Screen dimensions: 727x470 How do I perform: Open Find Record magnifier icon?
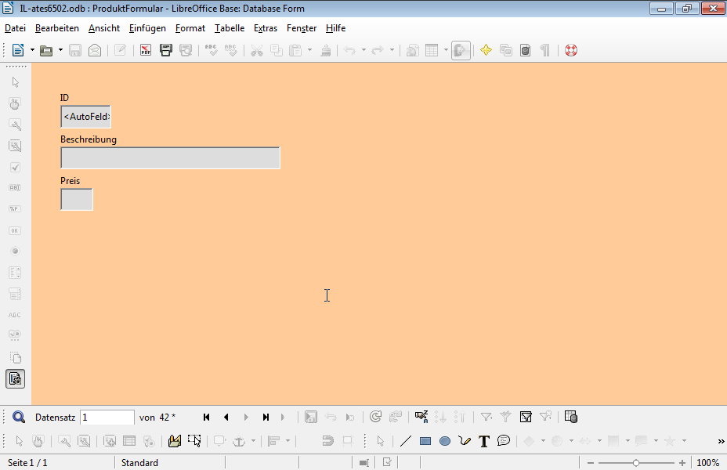point(19,418)
